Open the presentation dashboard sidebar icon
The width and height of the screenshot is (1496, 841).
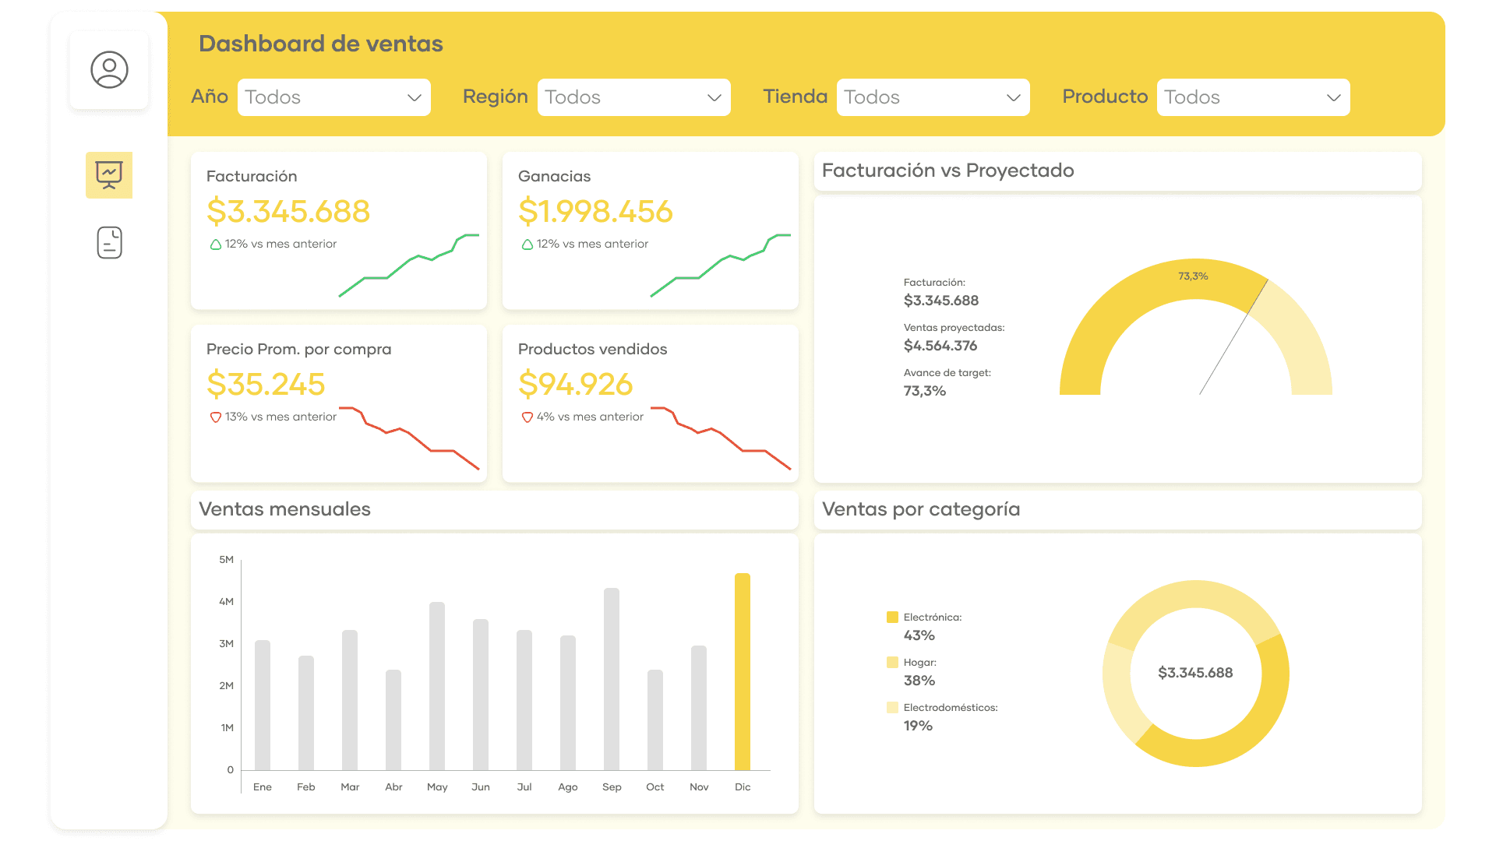(x=109, y=175)
